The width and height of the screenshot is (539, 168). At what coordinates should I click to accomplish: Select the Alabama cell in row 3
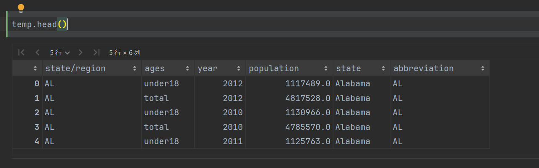[353, 127]
